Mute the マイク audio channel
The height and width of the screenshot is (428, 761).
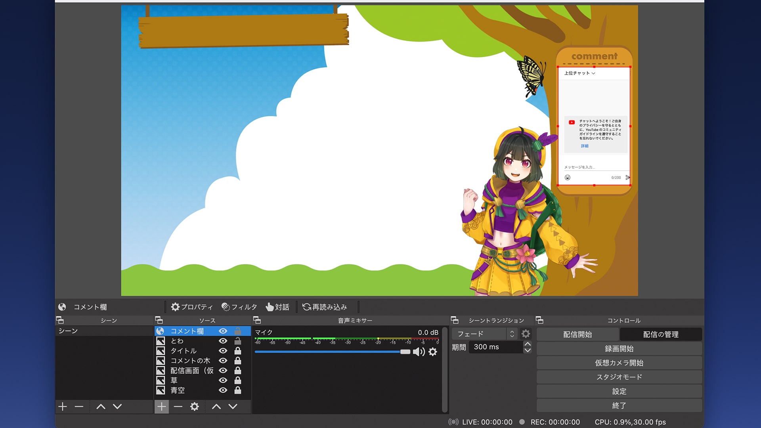tap(419, 352)
